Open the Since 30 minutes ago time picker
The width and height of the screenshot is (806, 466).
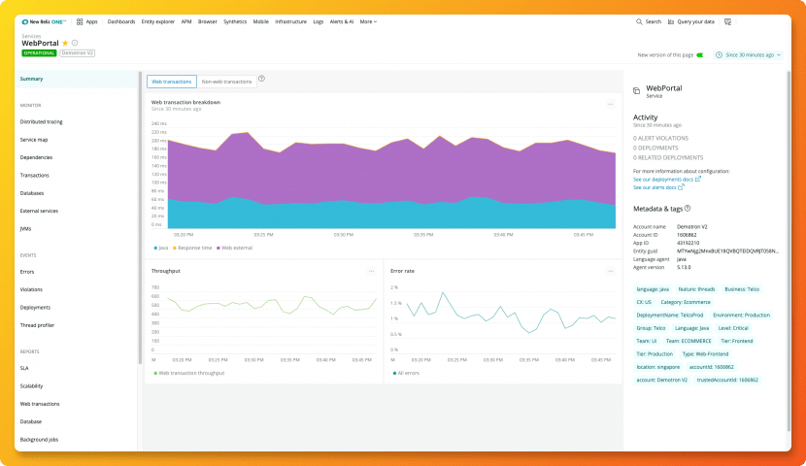click(x=749, y=55)
